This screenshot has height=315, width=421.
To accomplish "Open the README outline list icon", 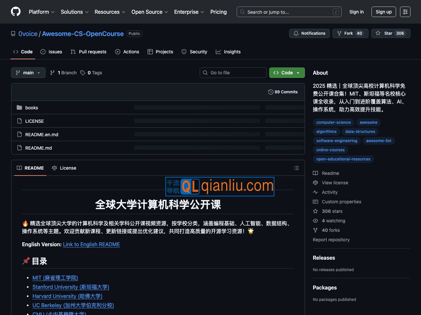I will (296, 168).
